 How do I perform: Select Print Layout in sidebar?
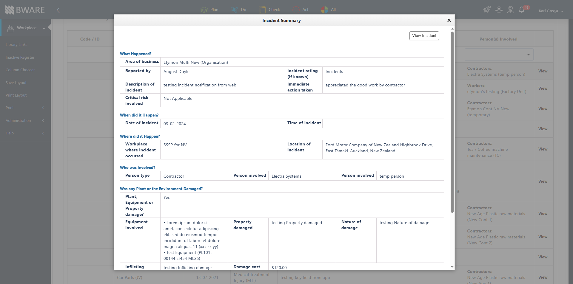(x=16, y=95)
